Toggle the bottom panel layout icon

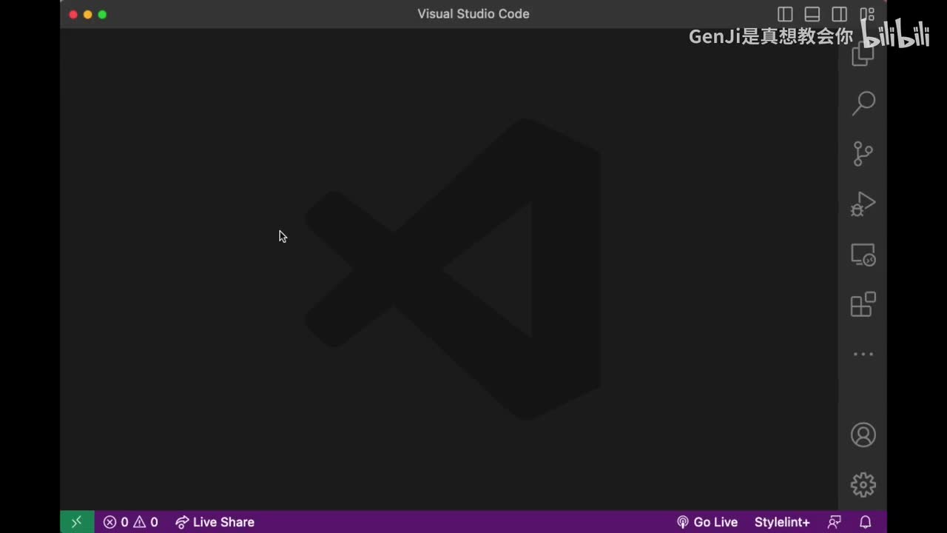pos(812,14)
